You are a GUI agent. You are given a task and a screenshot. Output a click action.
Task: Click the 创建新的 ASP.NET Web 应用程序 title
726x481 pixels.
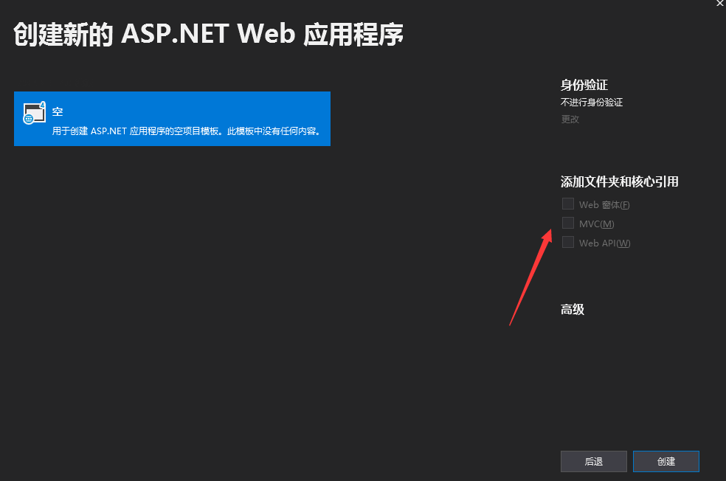(208, 34)
